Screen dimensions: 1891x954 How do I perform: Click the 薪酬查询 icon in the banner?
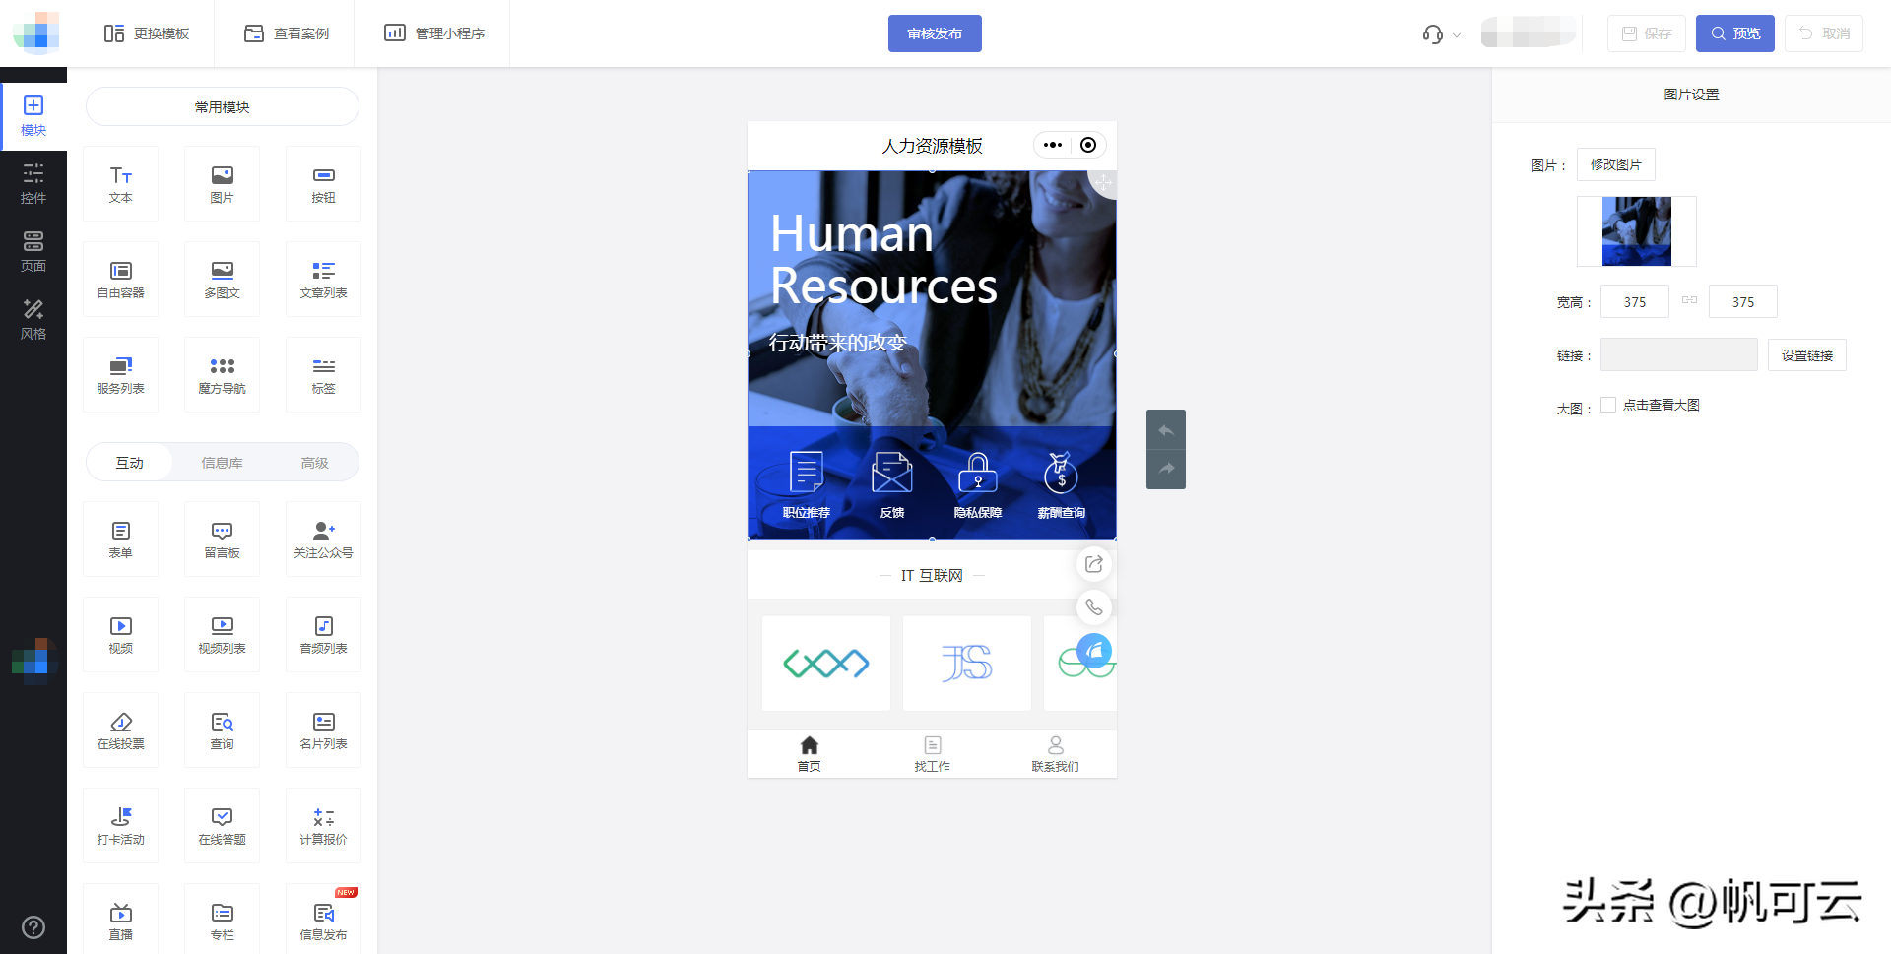point(1062,484)
